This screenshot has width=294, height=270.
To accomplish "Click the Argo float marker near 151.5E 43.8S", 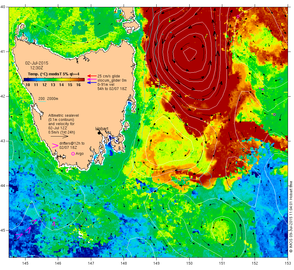I will pos(239,178).
